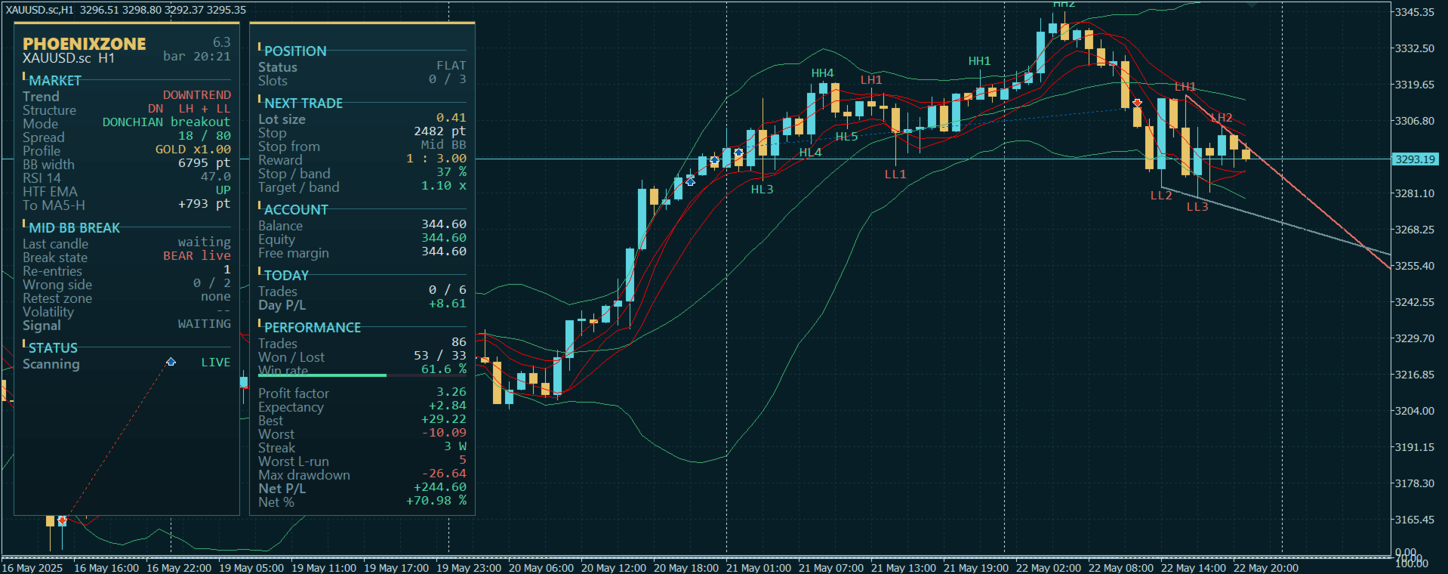Select the 3268.25 price axis label
The image size is (1448, 574).
[1414, 230]
